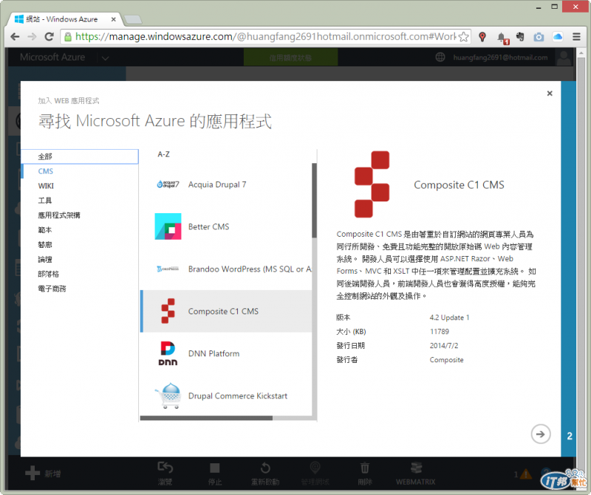
Task: Click the globe language icon
Action: 440,58
